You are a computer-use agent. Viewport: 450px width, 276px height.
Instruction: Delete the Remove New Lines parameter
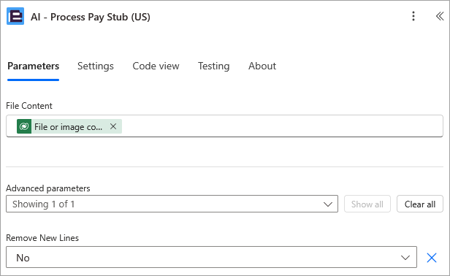point(432,258)
